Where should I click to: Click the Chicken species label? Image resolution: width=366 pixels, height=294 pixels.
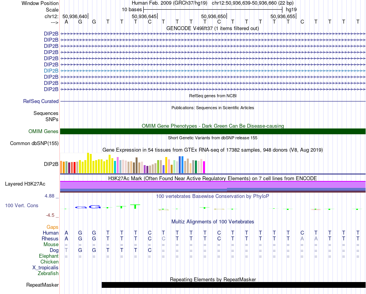(x=49, y=262)
